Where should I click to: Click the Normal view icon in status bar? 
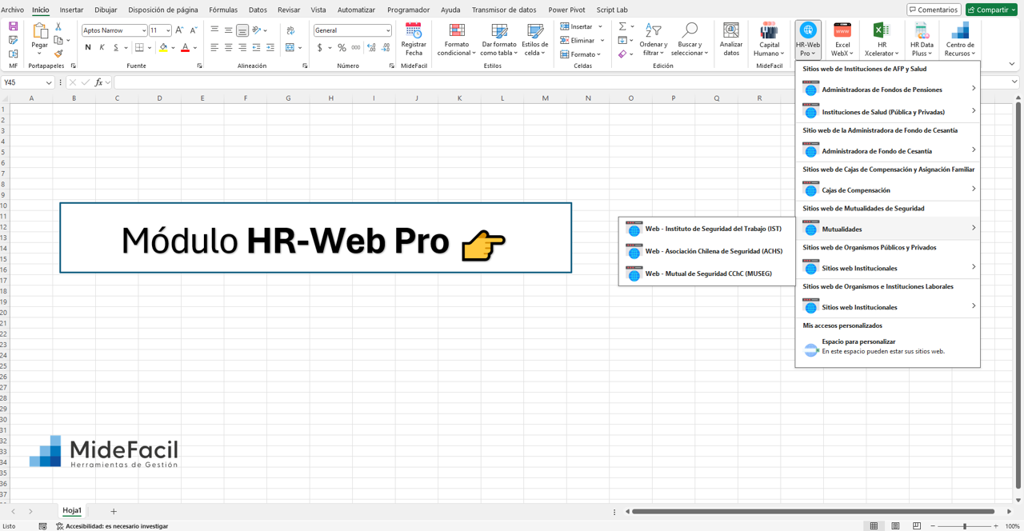(874, 526)
